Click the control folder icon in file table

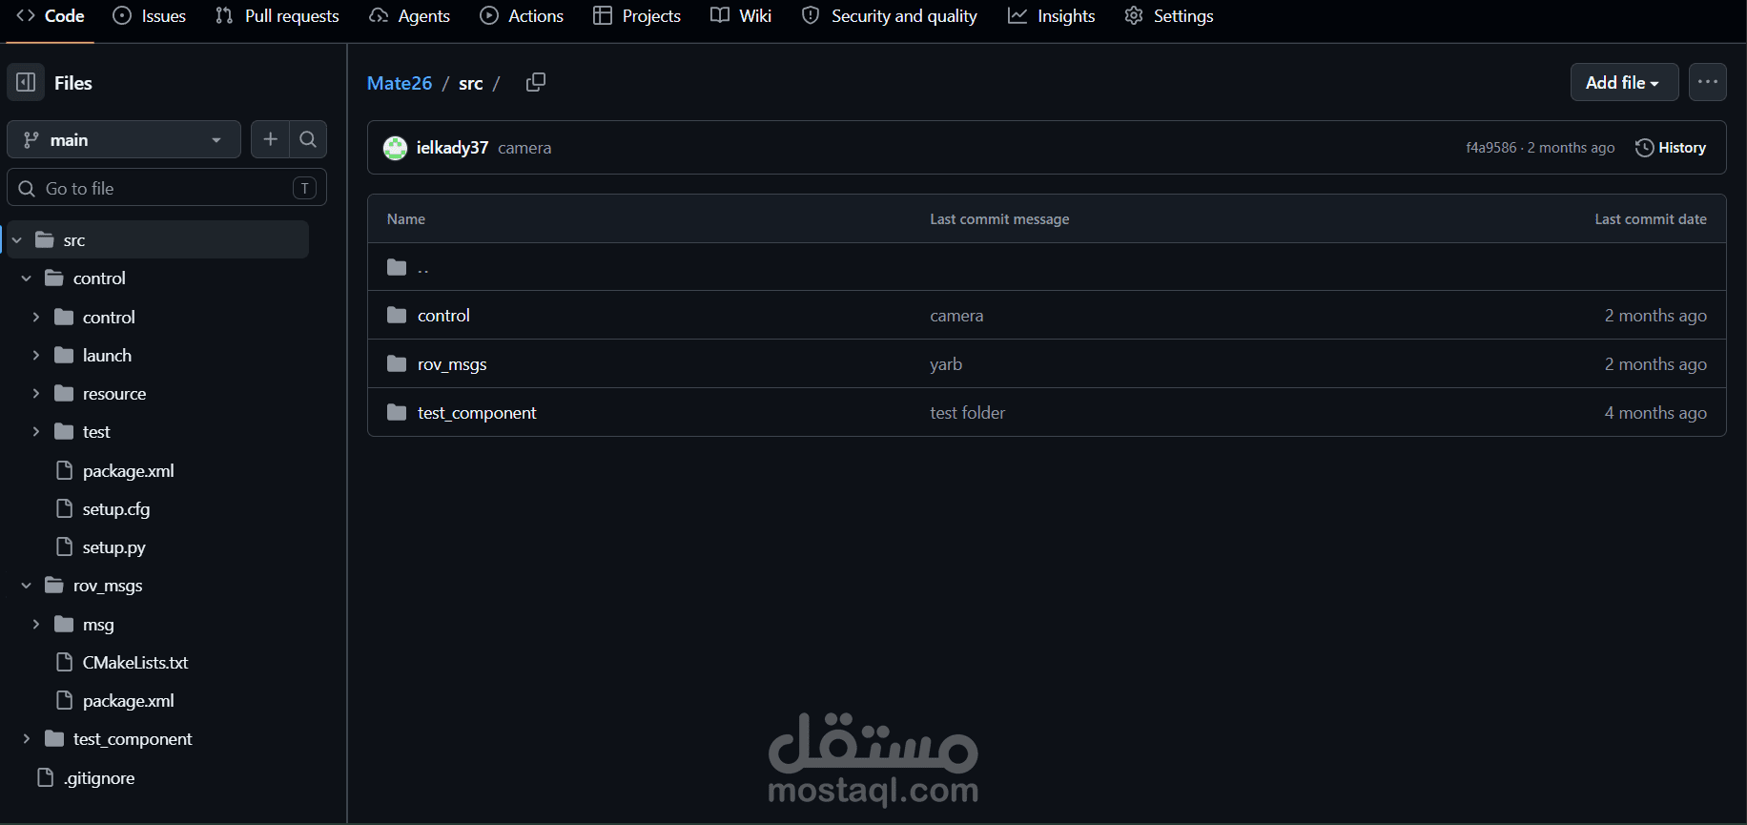(x=397, y=315)
